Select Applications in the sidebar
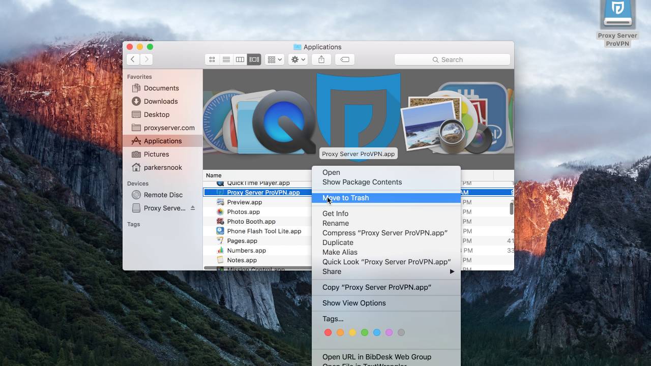This screenshot has width=651, height=366. [163, 141]
